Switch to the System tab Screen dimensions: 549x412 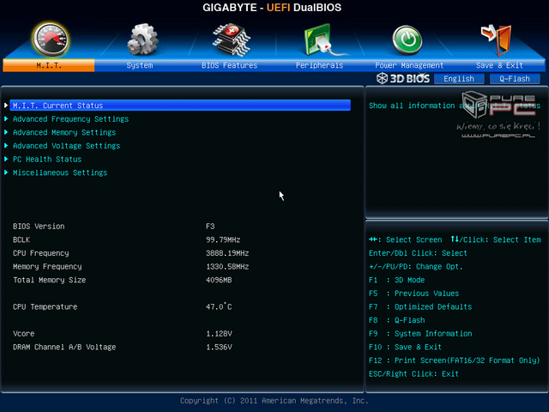click(140, 65)
